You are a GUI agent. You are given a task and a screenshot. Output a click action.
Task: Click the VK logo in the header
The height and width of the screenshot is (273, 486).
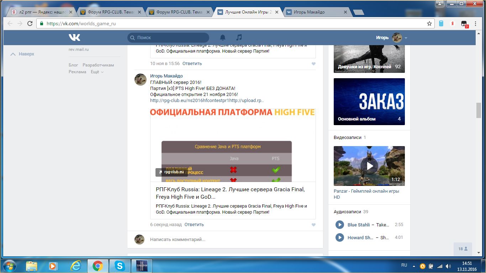point(74,37)
